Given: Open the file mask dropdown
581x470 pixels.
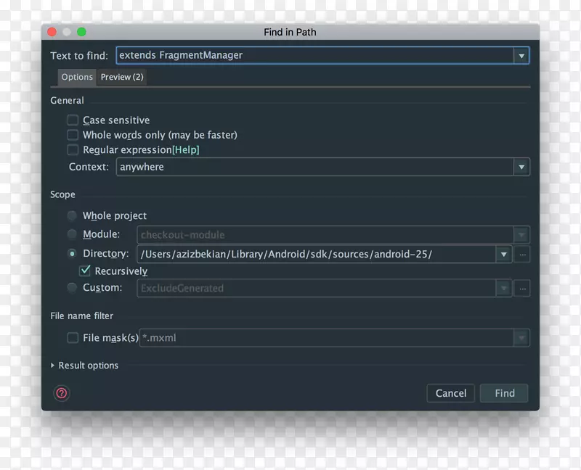Looking at the screenshot, I should click(521, 337).
